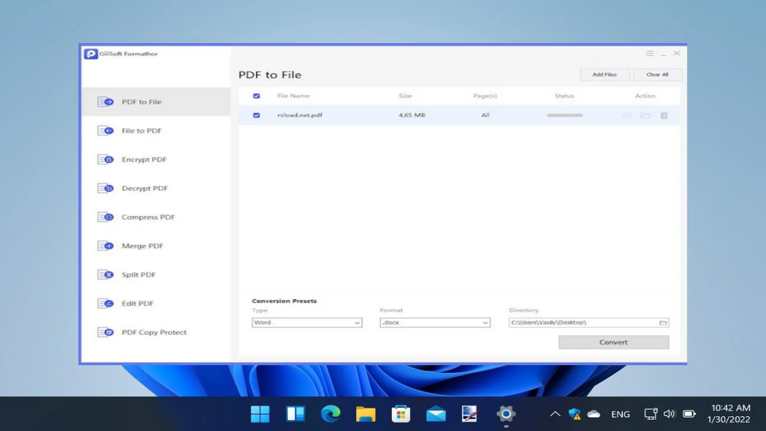Image resolution: width=766 pixels, height=431 pixels.
Task: Click the File Name column header
Action: [x=293, y=96]
